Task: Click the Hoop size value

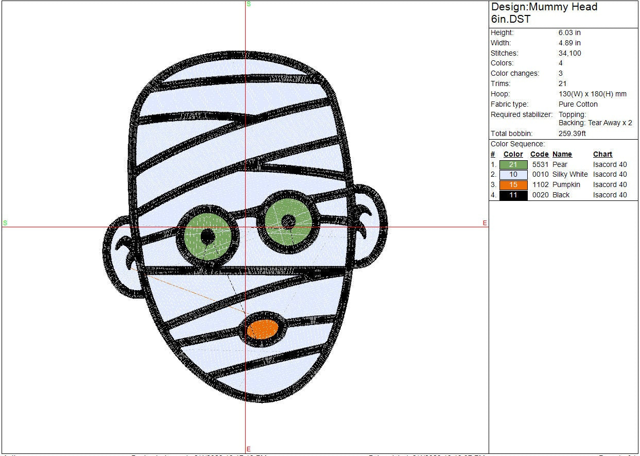Action: [592, 94]
